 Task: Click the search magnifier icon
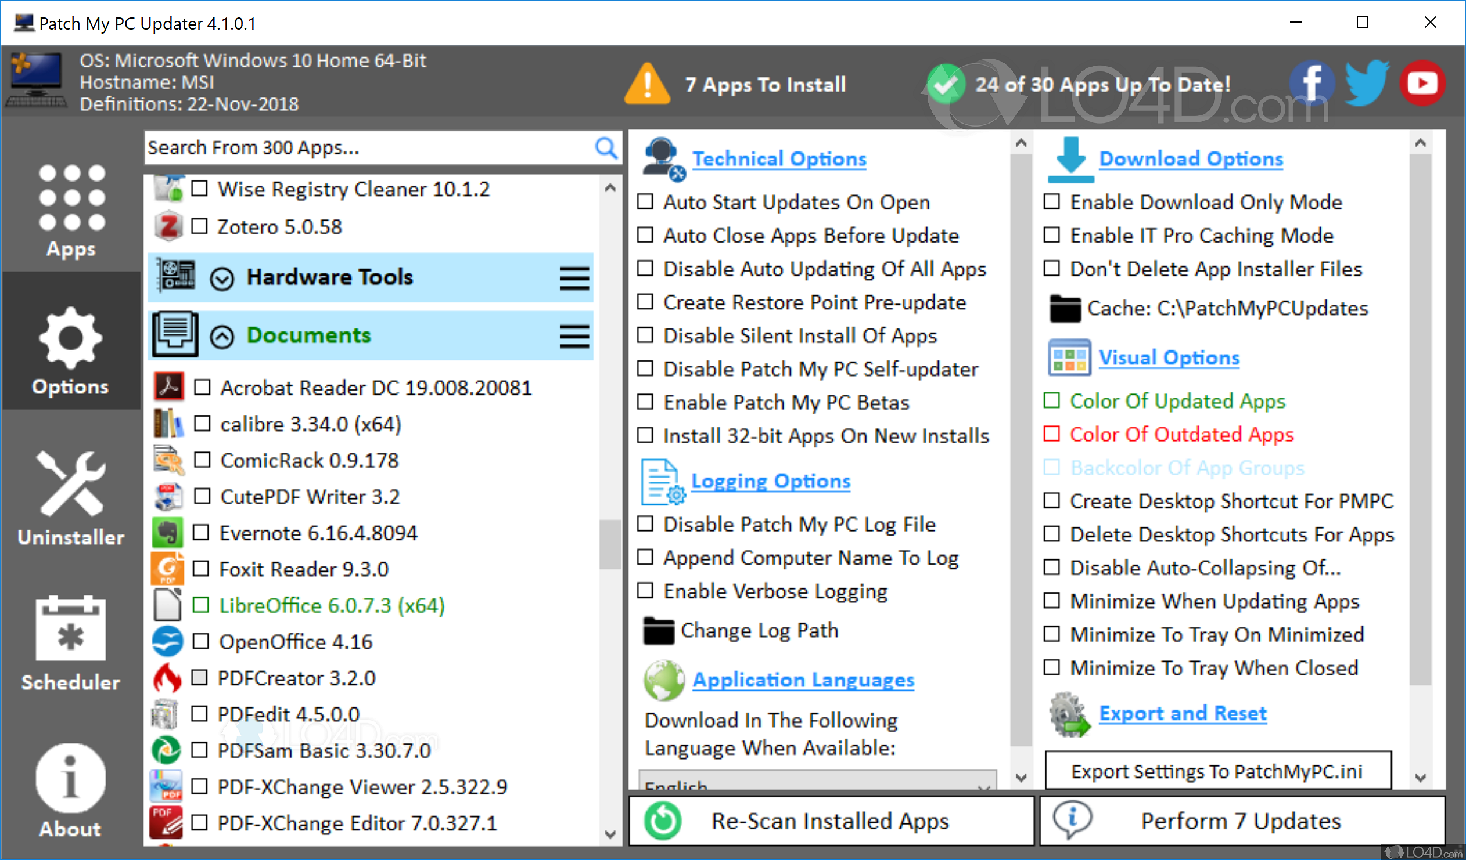(x=606, y=148)
